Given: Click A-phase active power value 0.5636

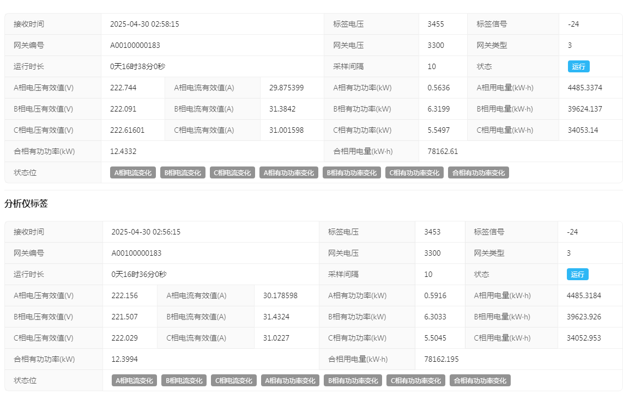Looking at the screenshot, I should pyautogui.click(x=439, y=88).
